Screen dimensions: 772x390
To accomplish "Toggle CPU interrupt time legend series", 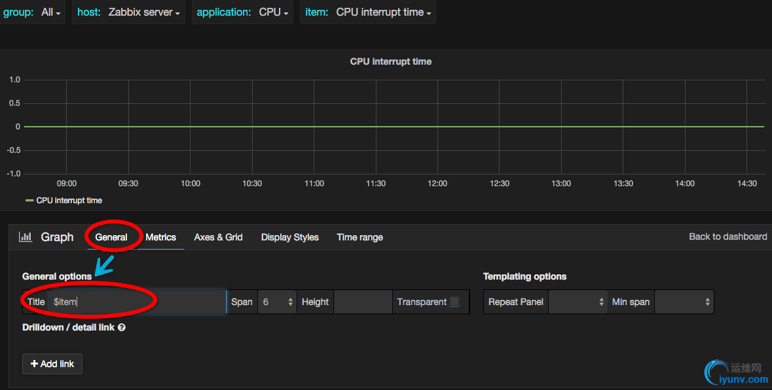I will click(x=69, y=201).
